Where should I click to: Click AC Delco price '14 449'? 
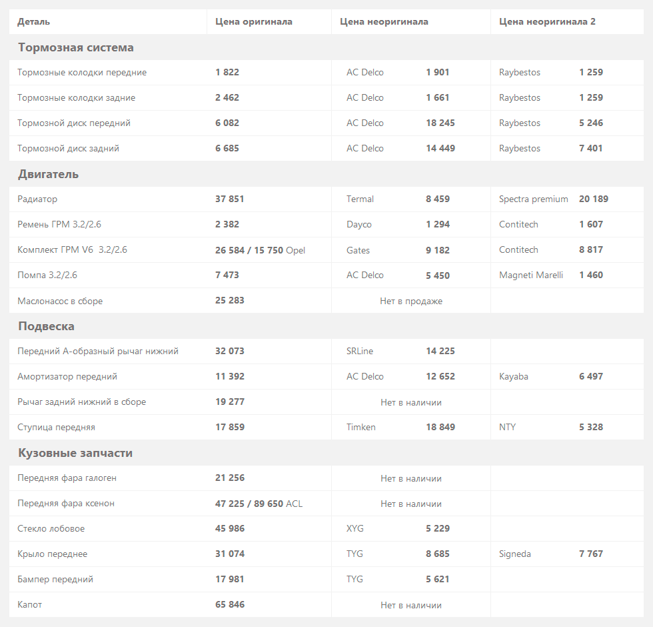(440, 148)
